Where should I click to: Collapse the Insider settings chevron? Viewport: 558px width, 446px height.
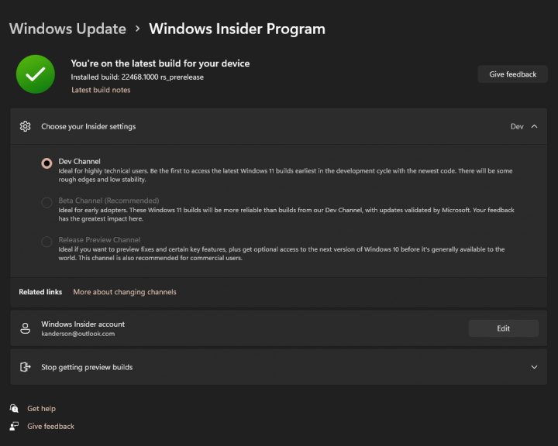(534, 126)
